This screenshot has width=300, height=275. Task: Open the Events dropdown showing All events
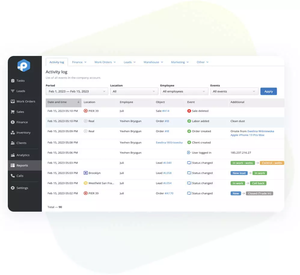(x=234, y=91)
